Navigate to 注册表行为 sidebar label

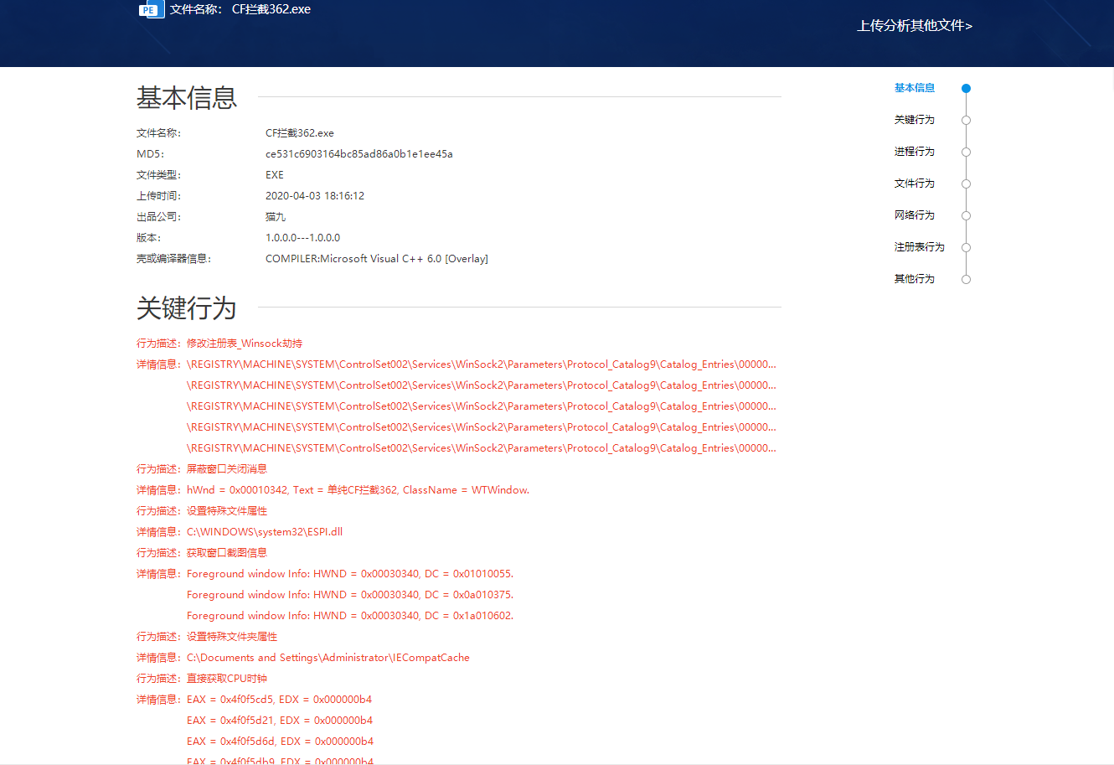pos(919,247)
